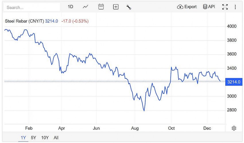Open the chart type line icon
Viewport: 244px width, 143px height.
(x=85, y=7)
